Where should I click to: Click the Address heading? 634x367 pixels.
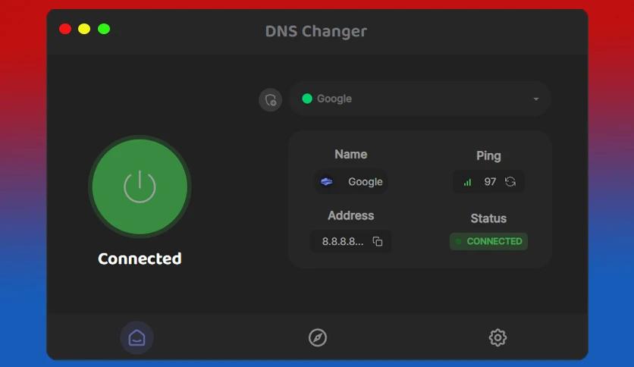tap(351, 216)
